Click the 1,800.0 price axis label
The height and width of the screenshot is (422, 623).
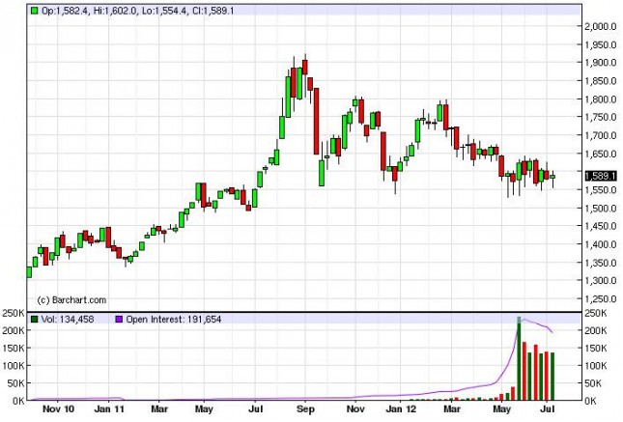point(601,99)
